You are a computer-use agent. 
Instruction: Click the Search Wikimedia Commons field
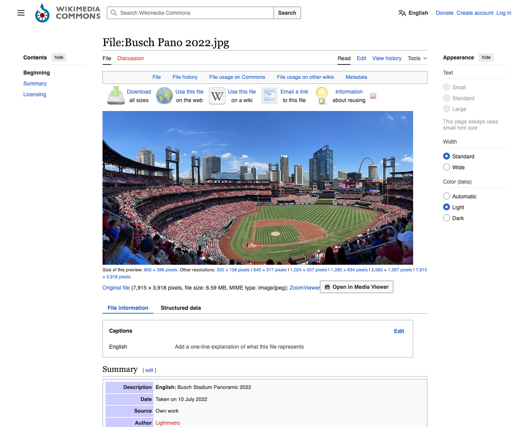click(x=190, y=13)
